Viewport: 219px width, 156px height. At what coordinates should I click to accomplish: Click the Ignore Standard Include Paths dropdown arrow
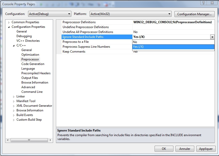tap(212, 37)
